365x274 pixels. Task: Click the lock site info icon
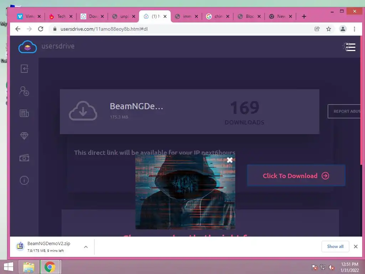[x=55, y=29]
